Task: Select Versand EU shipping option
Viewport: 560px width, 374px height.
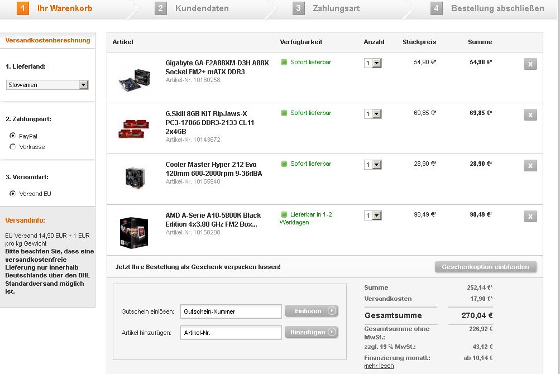Action: pos(13,194)
